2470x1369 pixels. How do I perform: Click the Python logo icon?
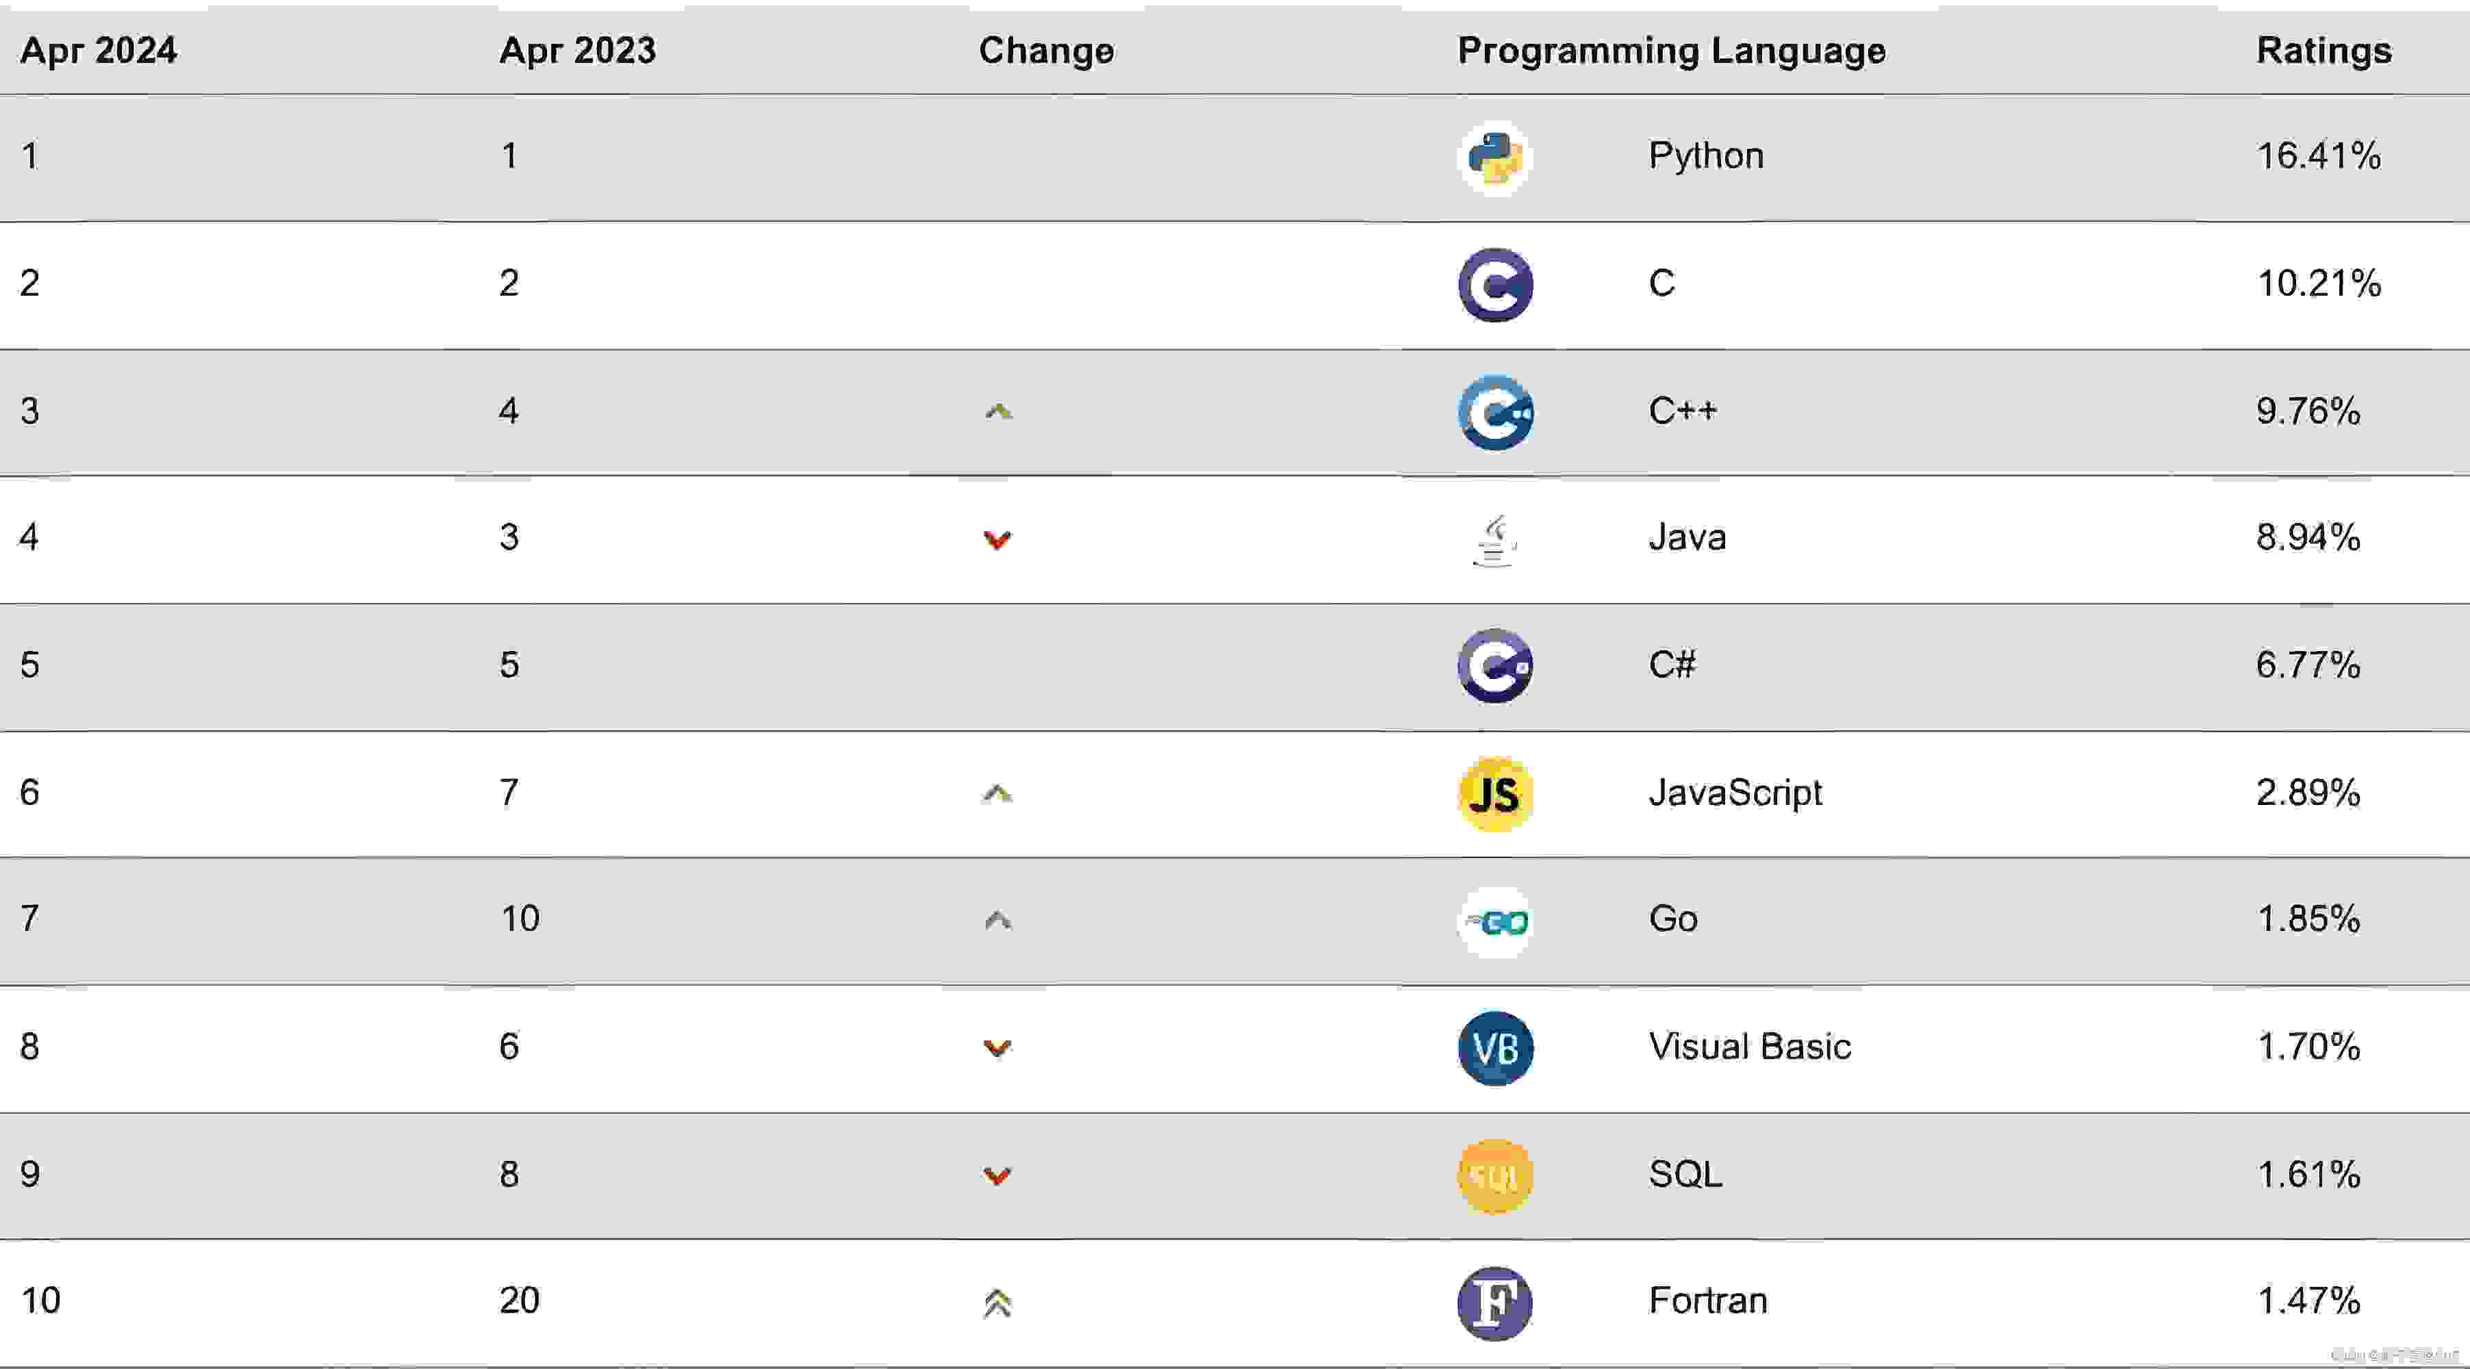click(x=1494, y=158)
